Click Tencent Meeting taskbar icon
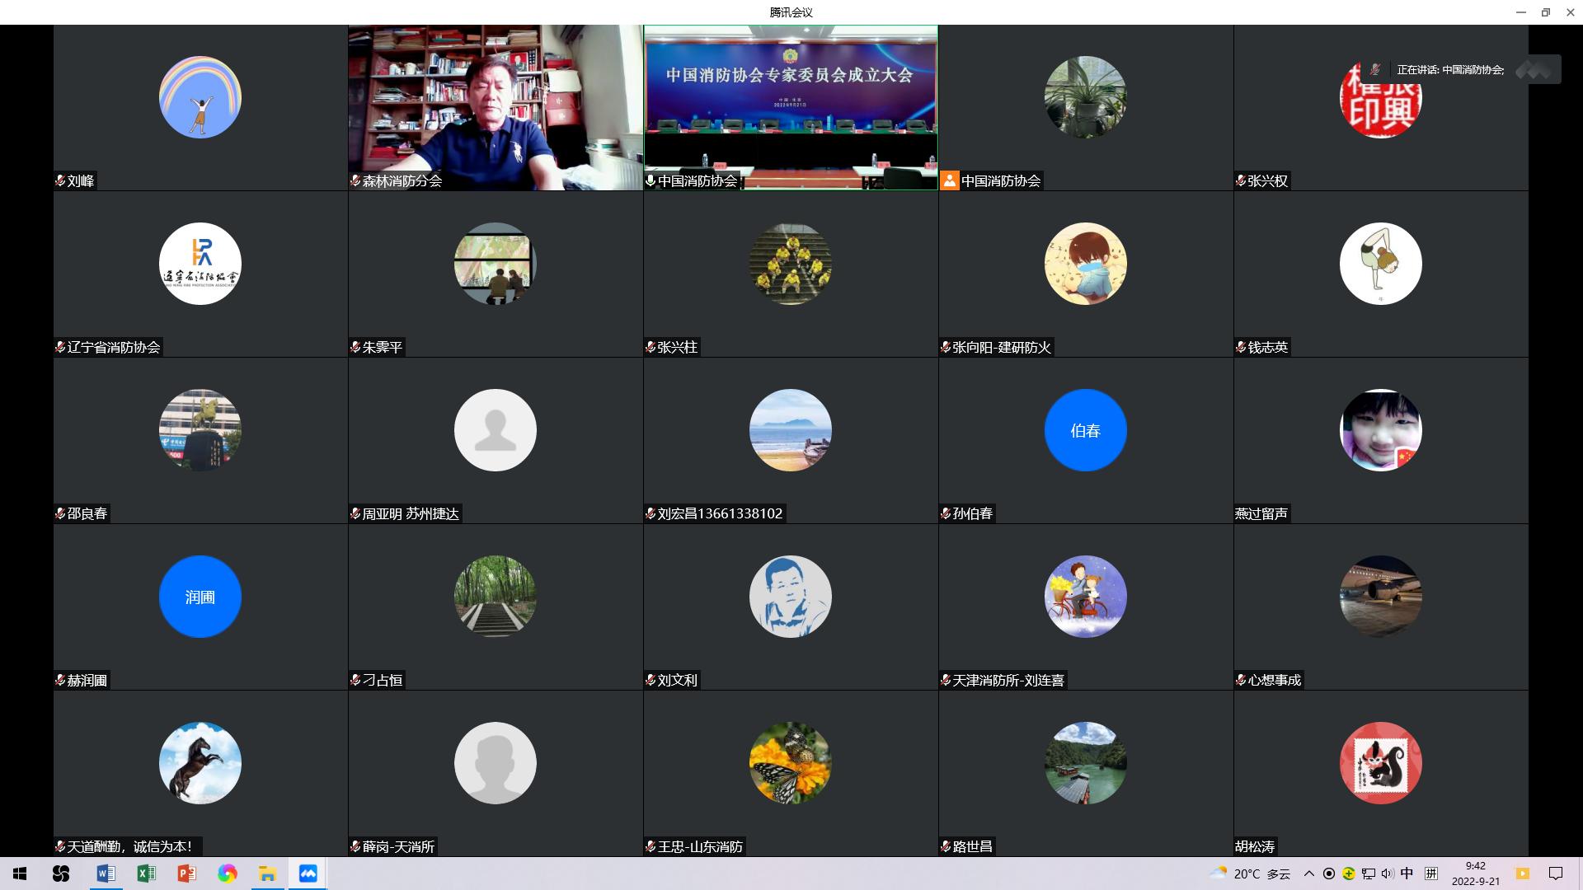The width and height of the screenshot is (1583, 890). [308, 874]
